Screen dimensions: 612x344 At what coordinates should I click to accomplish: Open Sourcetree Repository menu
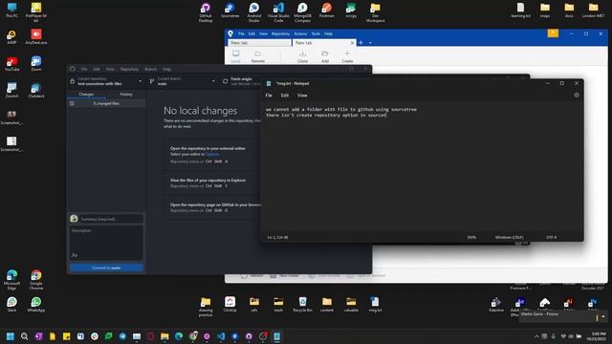280,34
